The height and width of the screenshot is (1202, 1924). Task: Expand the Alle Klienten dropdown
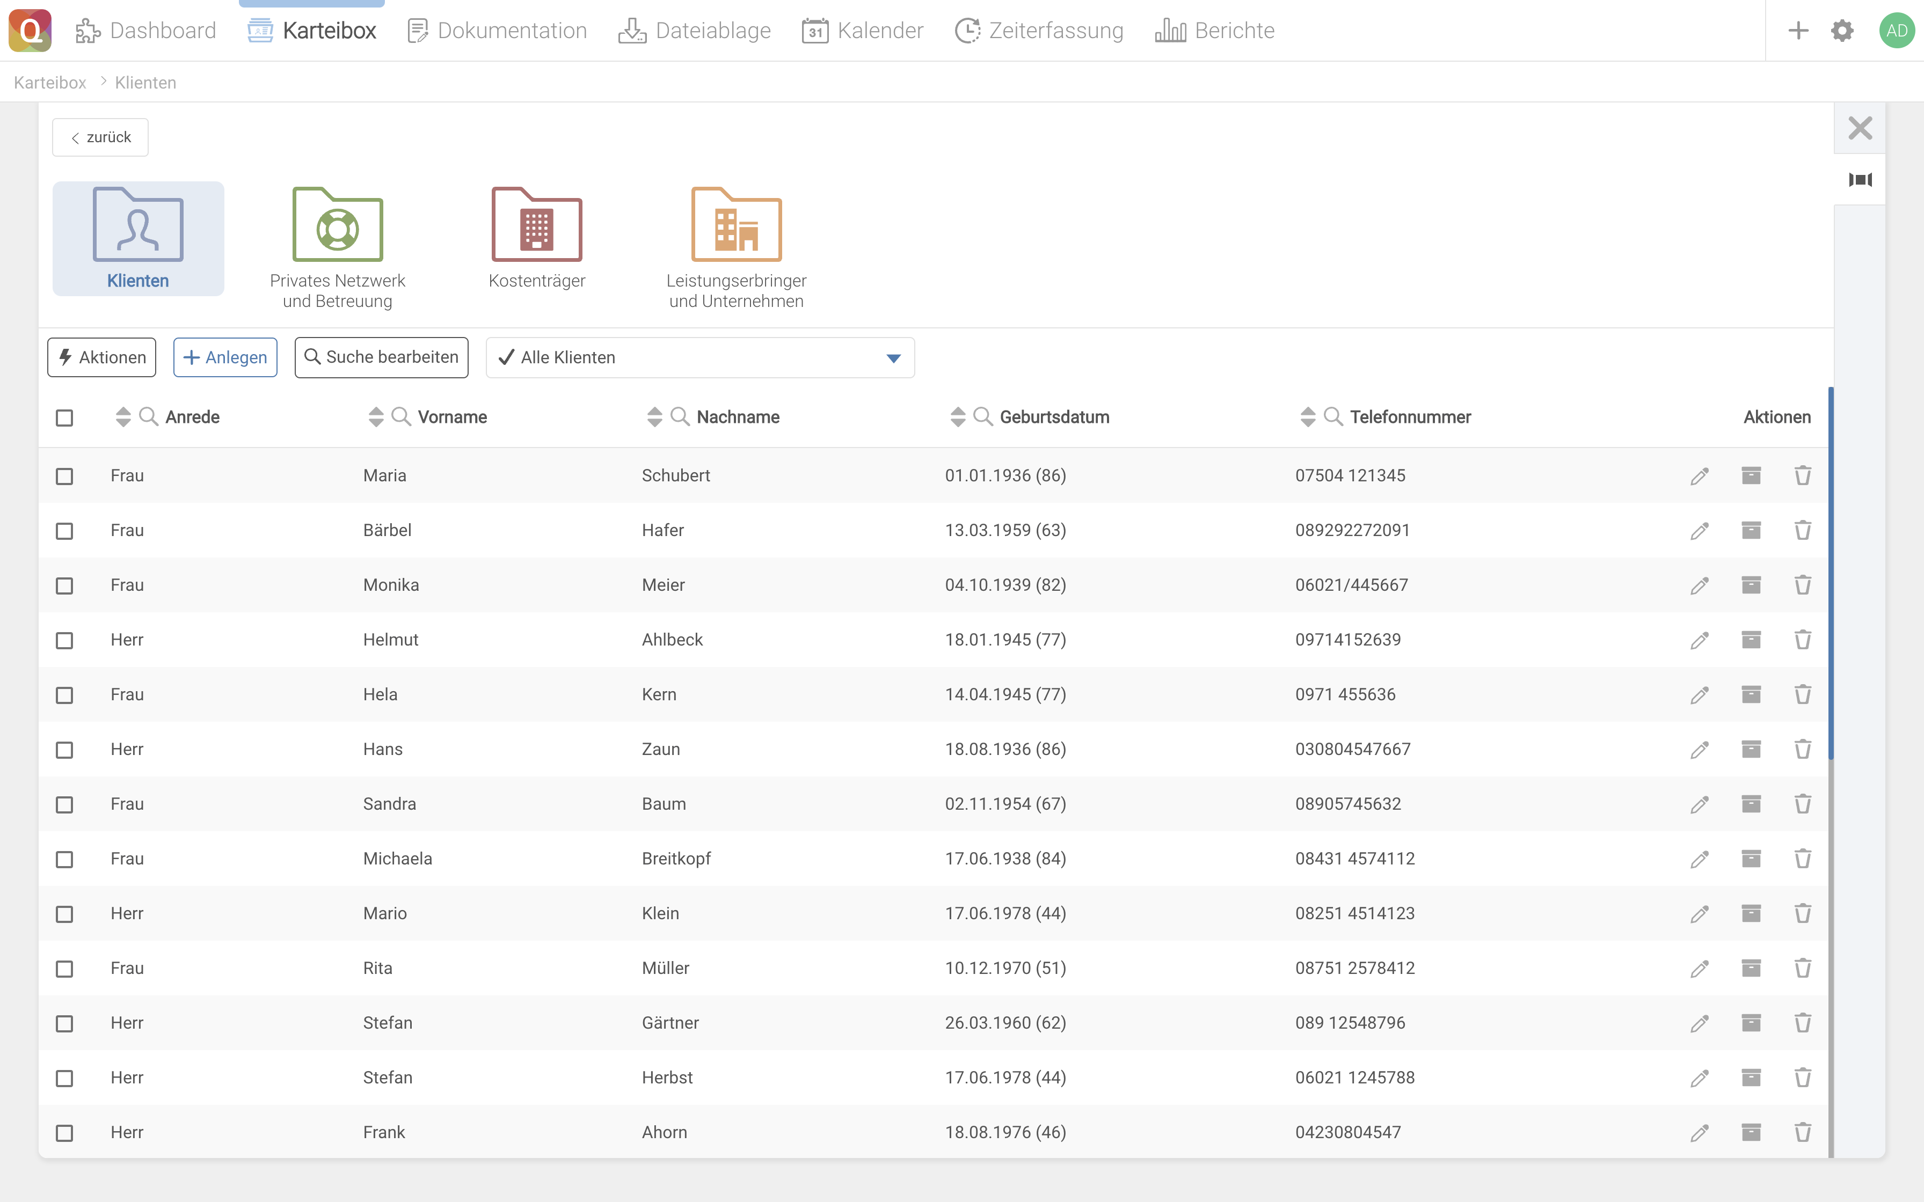[893, 358]
